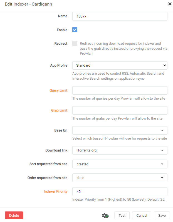Click the Base Url caret arrow
Viewport: 173px width, 222px height.
(162, 130)
